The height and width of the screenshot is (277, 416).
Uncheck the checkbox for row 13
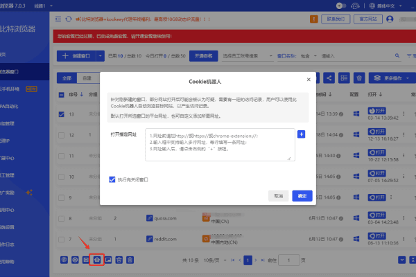coord(61,114)
